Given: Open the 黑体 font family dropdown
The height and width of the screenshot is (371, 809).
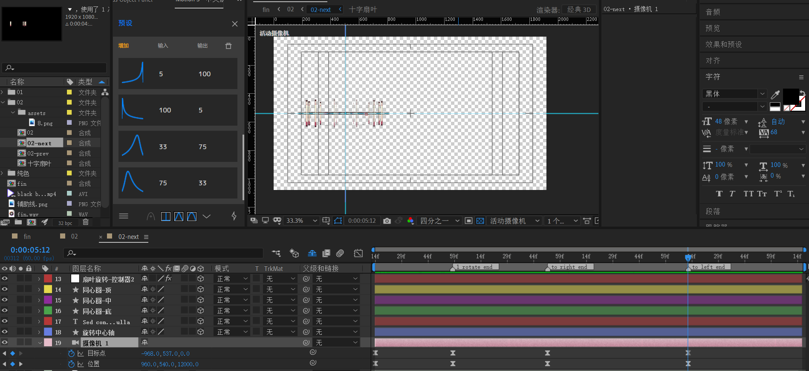Looking at the screenshot, I should (735, 94).
